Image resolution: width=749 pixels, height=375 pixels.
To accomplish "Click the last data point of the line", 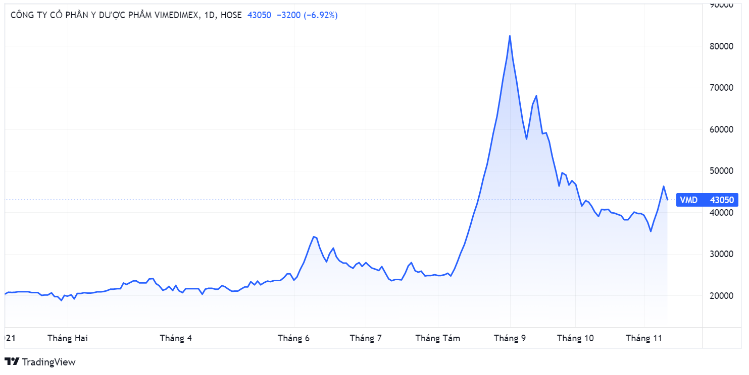I will point(668,200).
